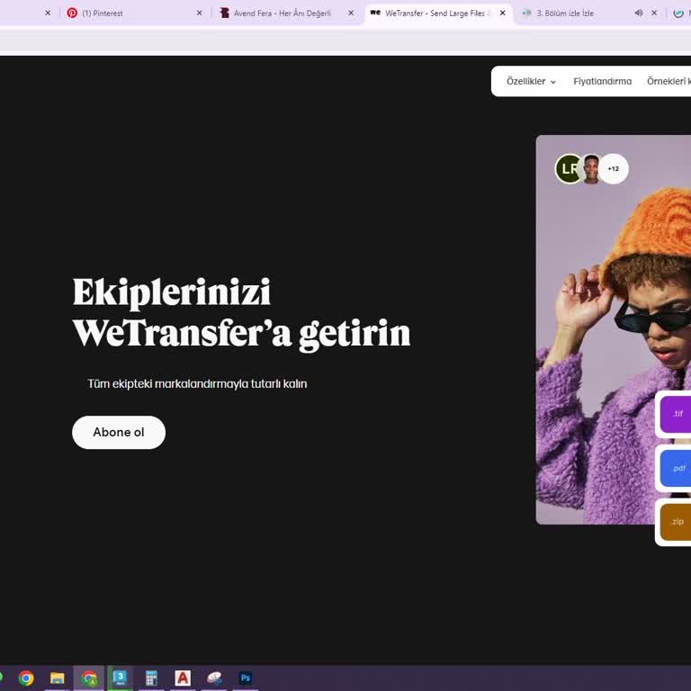Click the LR avatar circle
The image size is (691, 691).
point(569,169)
